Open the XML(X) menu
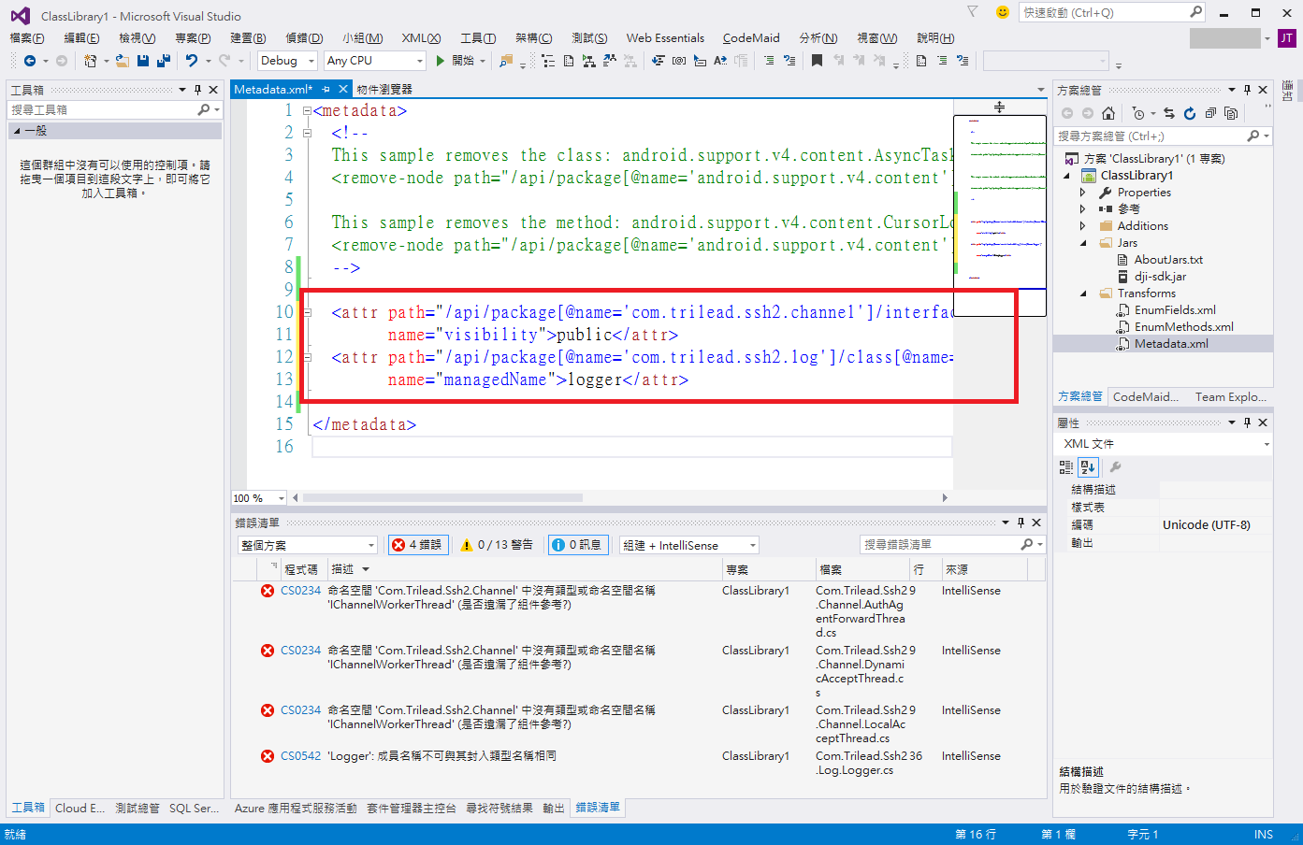Viewport: 1303px width, 845px height. pos(421,38)
